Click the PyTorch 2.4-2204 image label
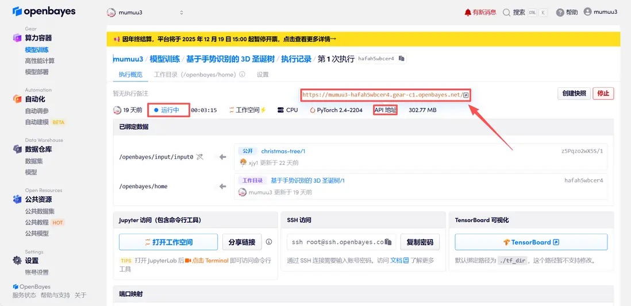 (336, 110)
